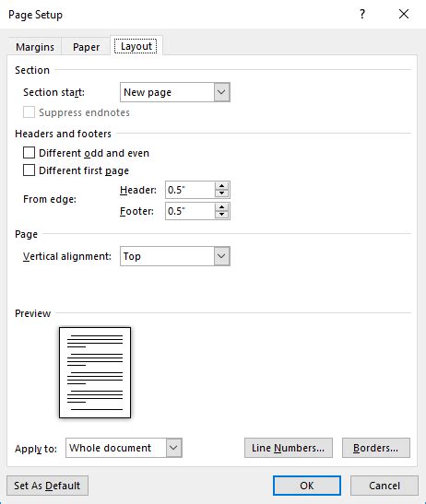Increase Footer from edge value

(x=221, y=207)
